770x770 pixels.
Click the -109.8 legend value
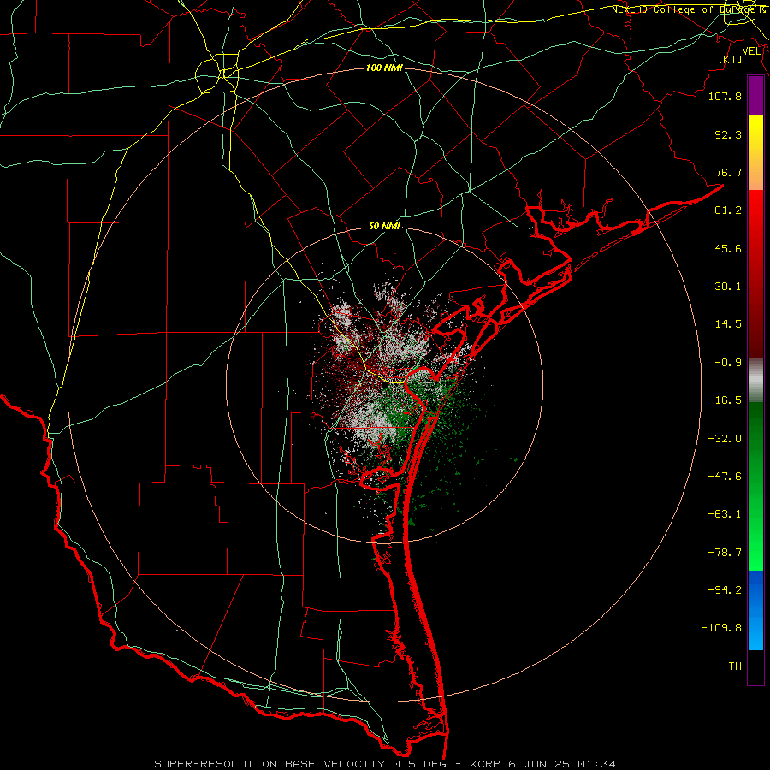coord(721,628)
